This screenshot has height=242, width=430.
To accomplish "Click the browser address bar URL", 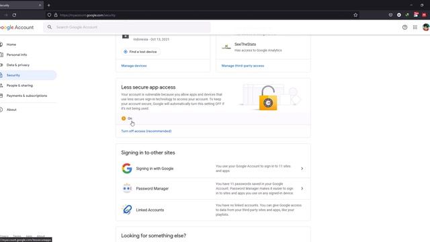I will click(x=88, y=15).
